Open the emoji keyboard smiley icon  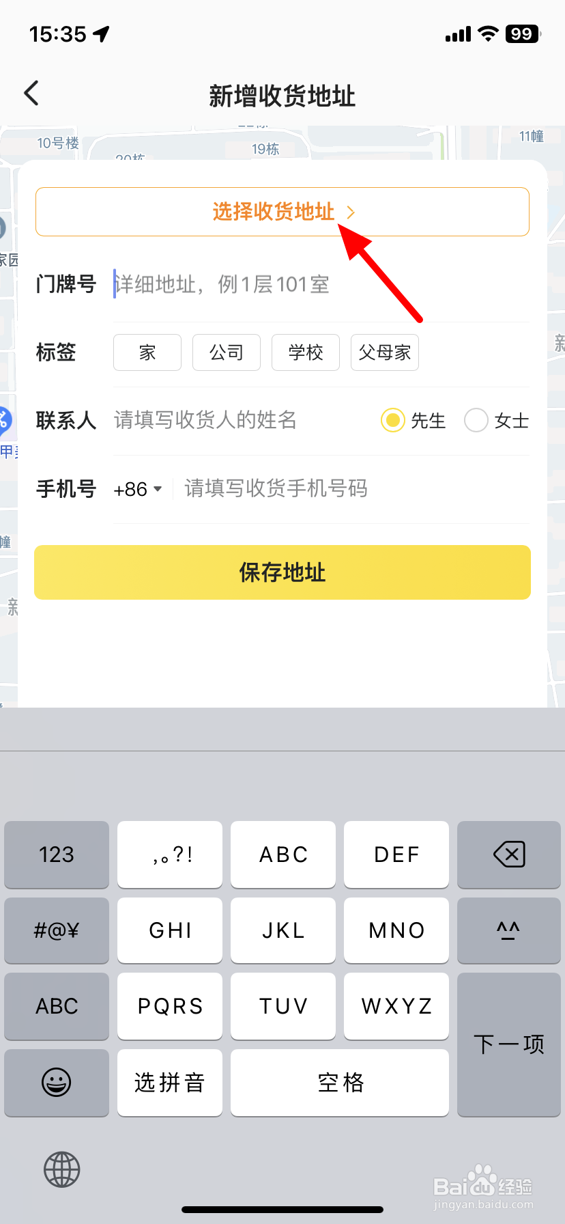click(57, 1083)
